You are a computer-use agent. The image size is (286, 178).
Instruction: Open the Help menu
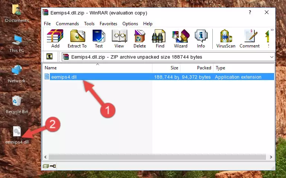[x=148, y=24]
